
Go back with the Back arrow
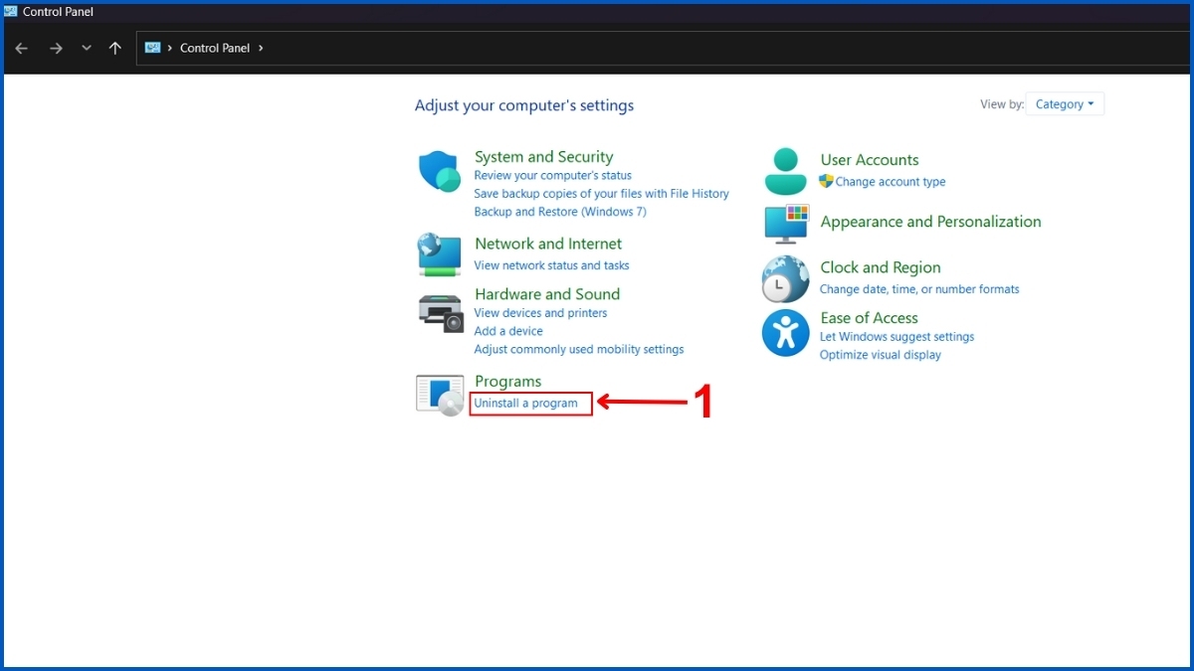click(x=22, y=48)
